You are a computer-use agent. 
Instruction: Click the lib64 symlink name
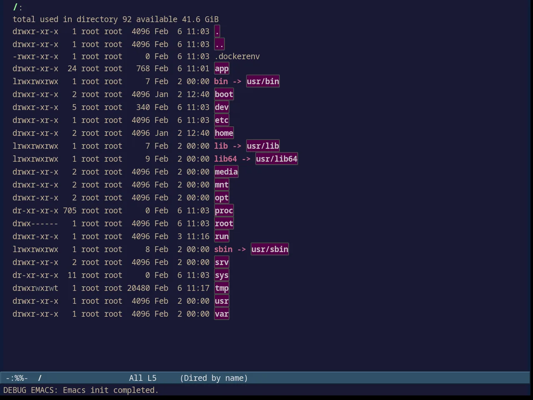(x=226, y=159)
